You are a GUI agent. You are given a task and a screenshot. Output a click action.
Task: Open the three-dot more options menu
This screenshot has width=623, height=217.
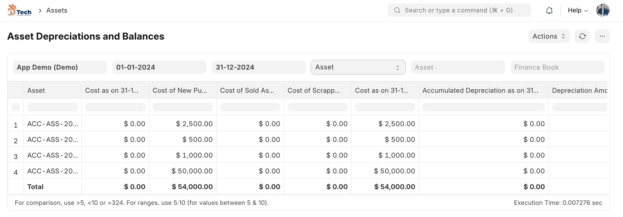(602, 36)
